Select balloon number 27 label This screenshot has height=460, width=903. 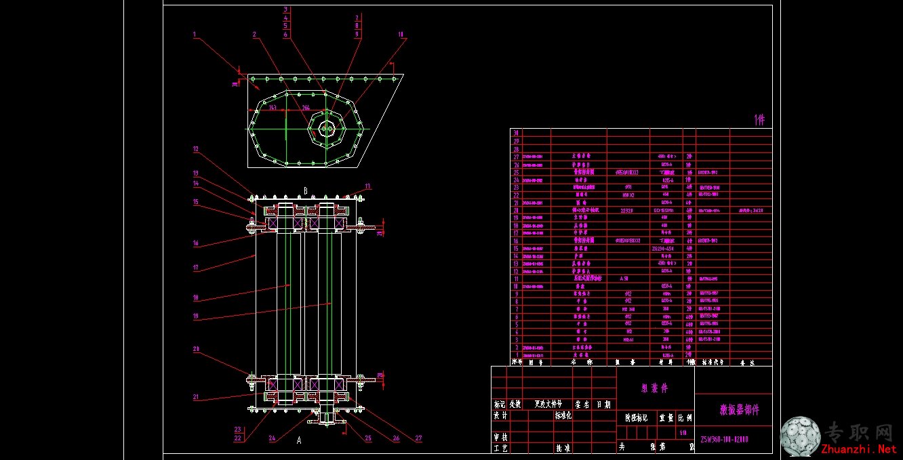click(418, 438)
